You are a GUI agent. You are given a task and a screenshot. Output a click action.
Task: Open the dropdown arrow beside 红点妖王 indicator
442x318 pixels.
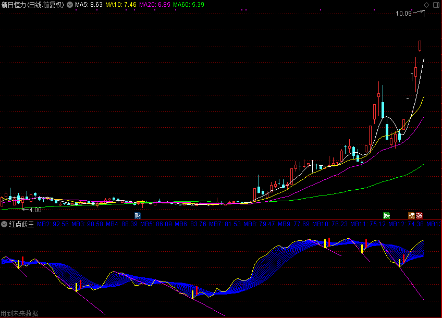coord(4,224)
